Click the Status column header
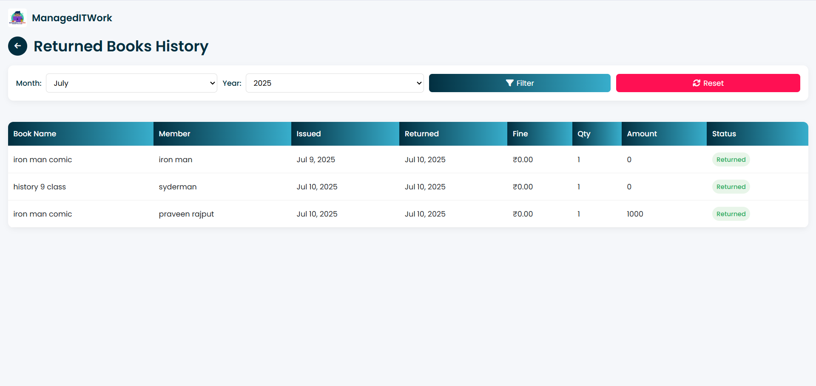 724,133
